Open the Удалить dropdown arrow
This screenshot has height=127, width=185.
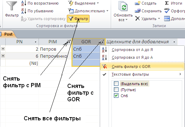pyautogui.click(x=159, y=19)
